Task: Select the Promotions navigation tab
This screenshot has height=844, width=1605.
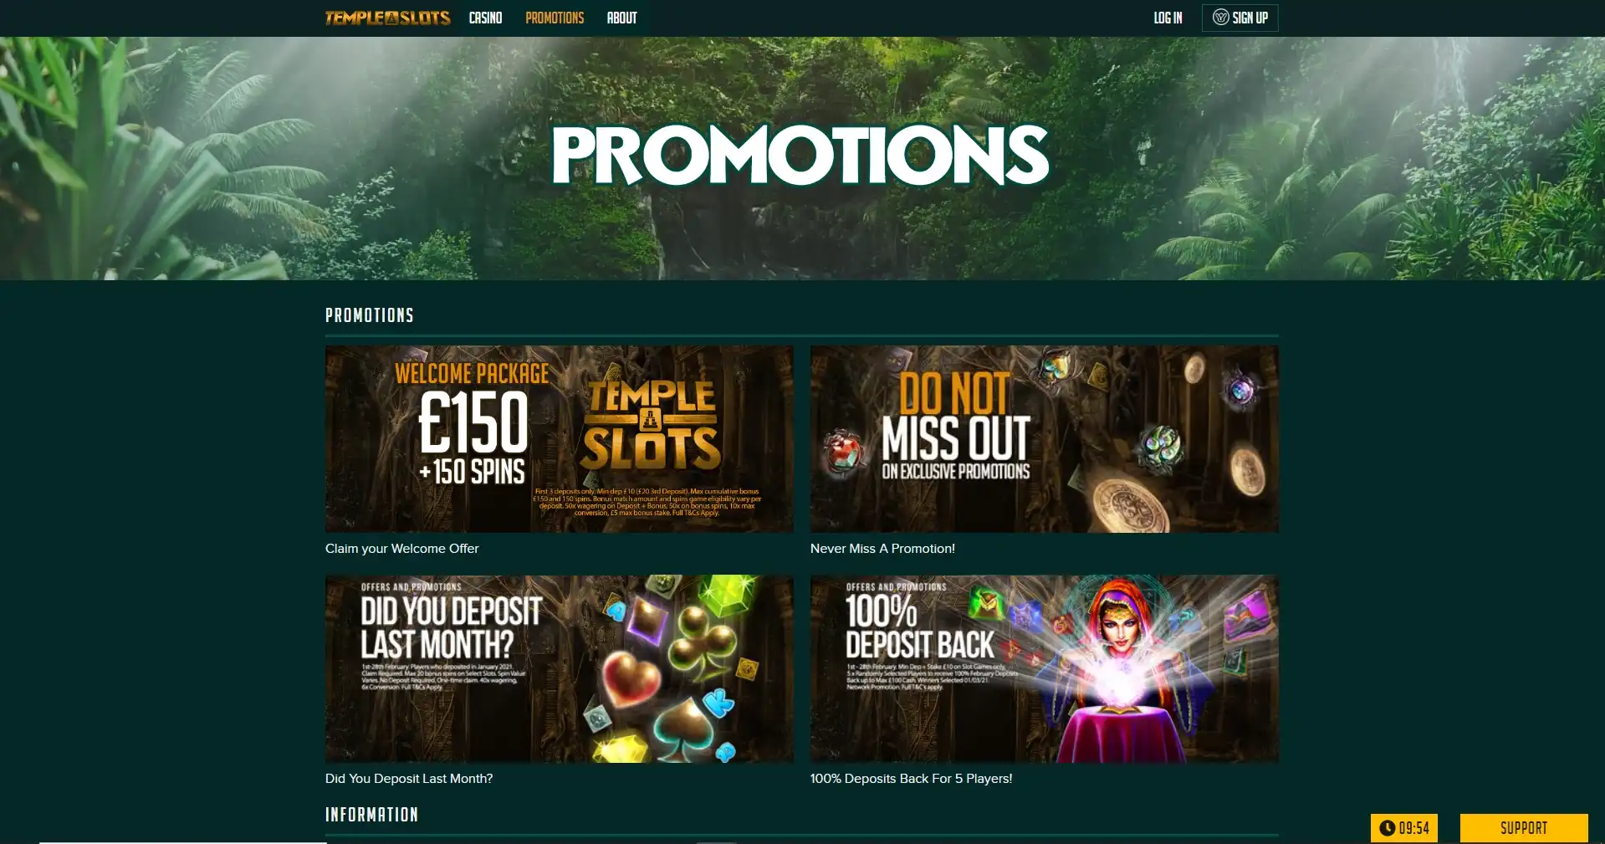Action: 555,18
